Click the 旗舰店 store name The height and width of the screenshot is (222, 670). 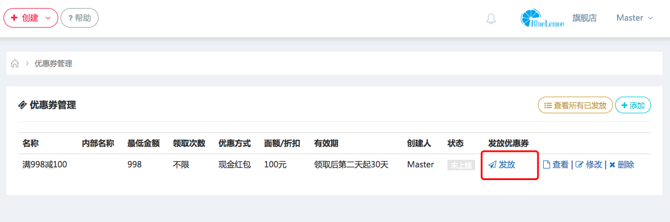585,18
